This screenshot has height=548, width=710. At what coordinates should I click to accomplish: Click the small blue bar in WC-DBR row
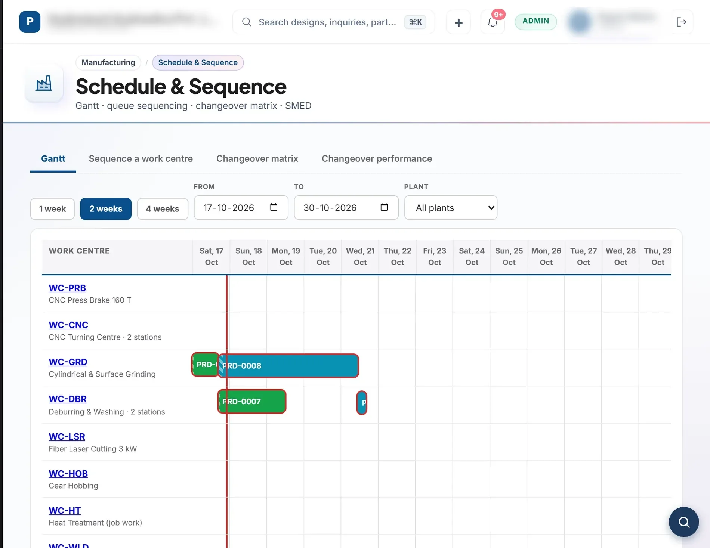362,403
